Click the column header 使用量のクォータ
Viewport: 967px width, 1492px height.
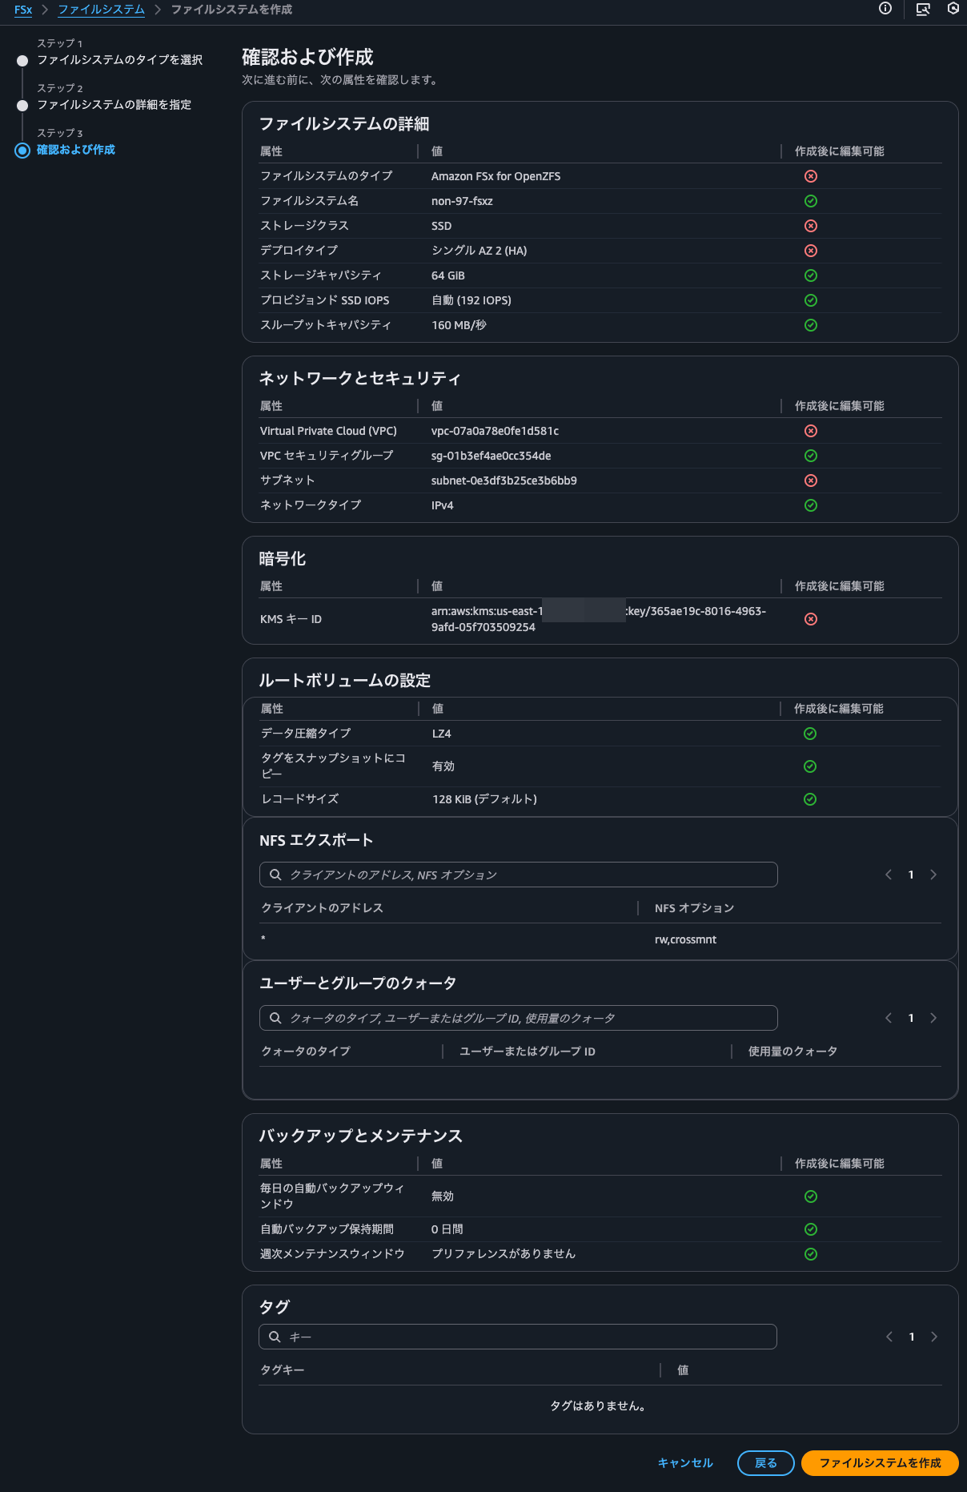tap(792, 1051)
